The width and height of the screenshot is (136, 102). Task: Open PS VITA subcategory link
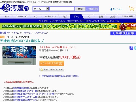pos(80,21)
